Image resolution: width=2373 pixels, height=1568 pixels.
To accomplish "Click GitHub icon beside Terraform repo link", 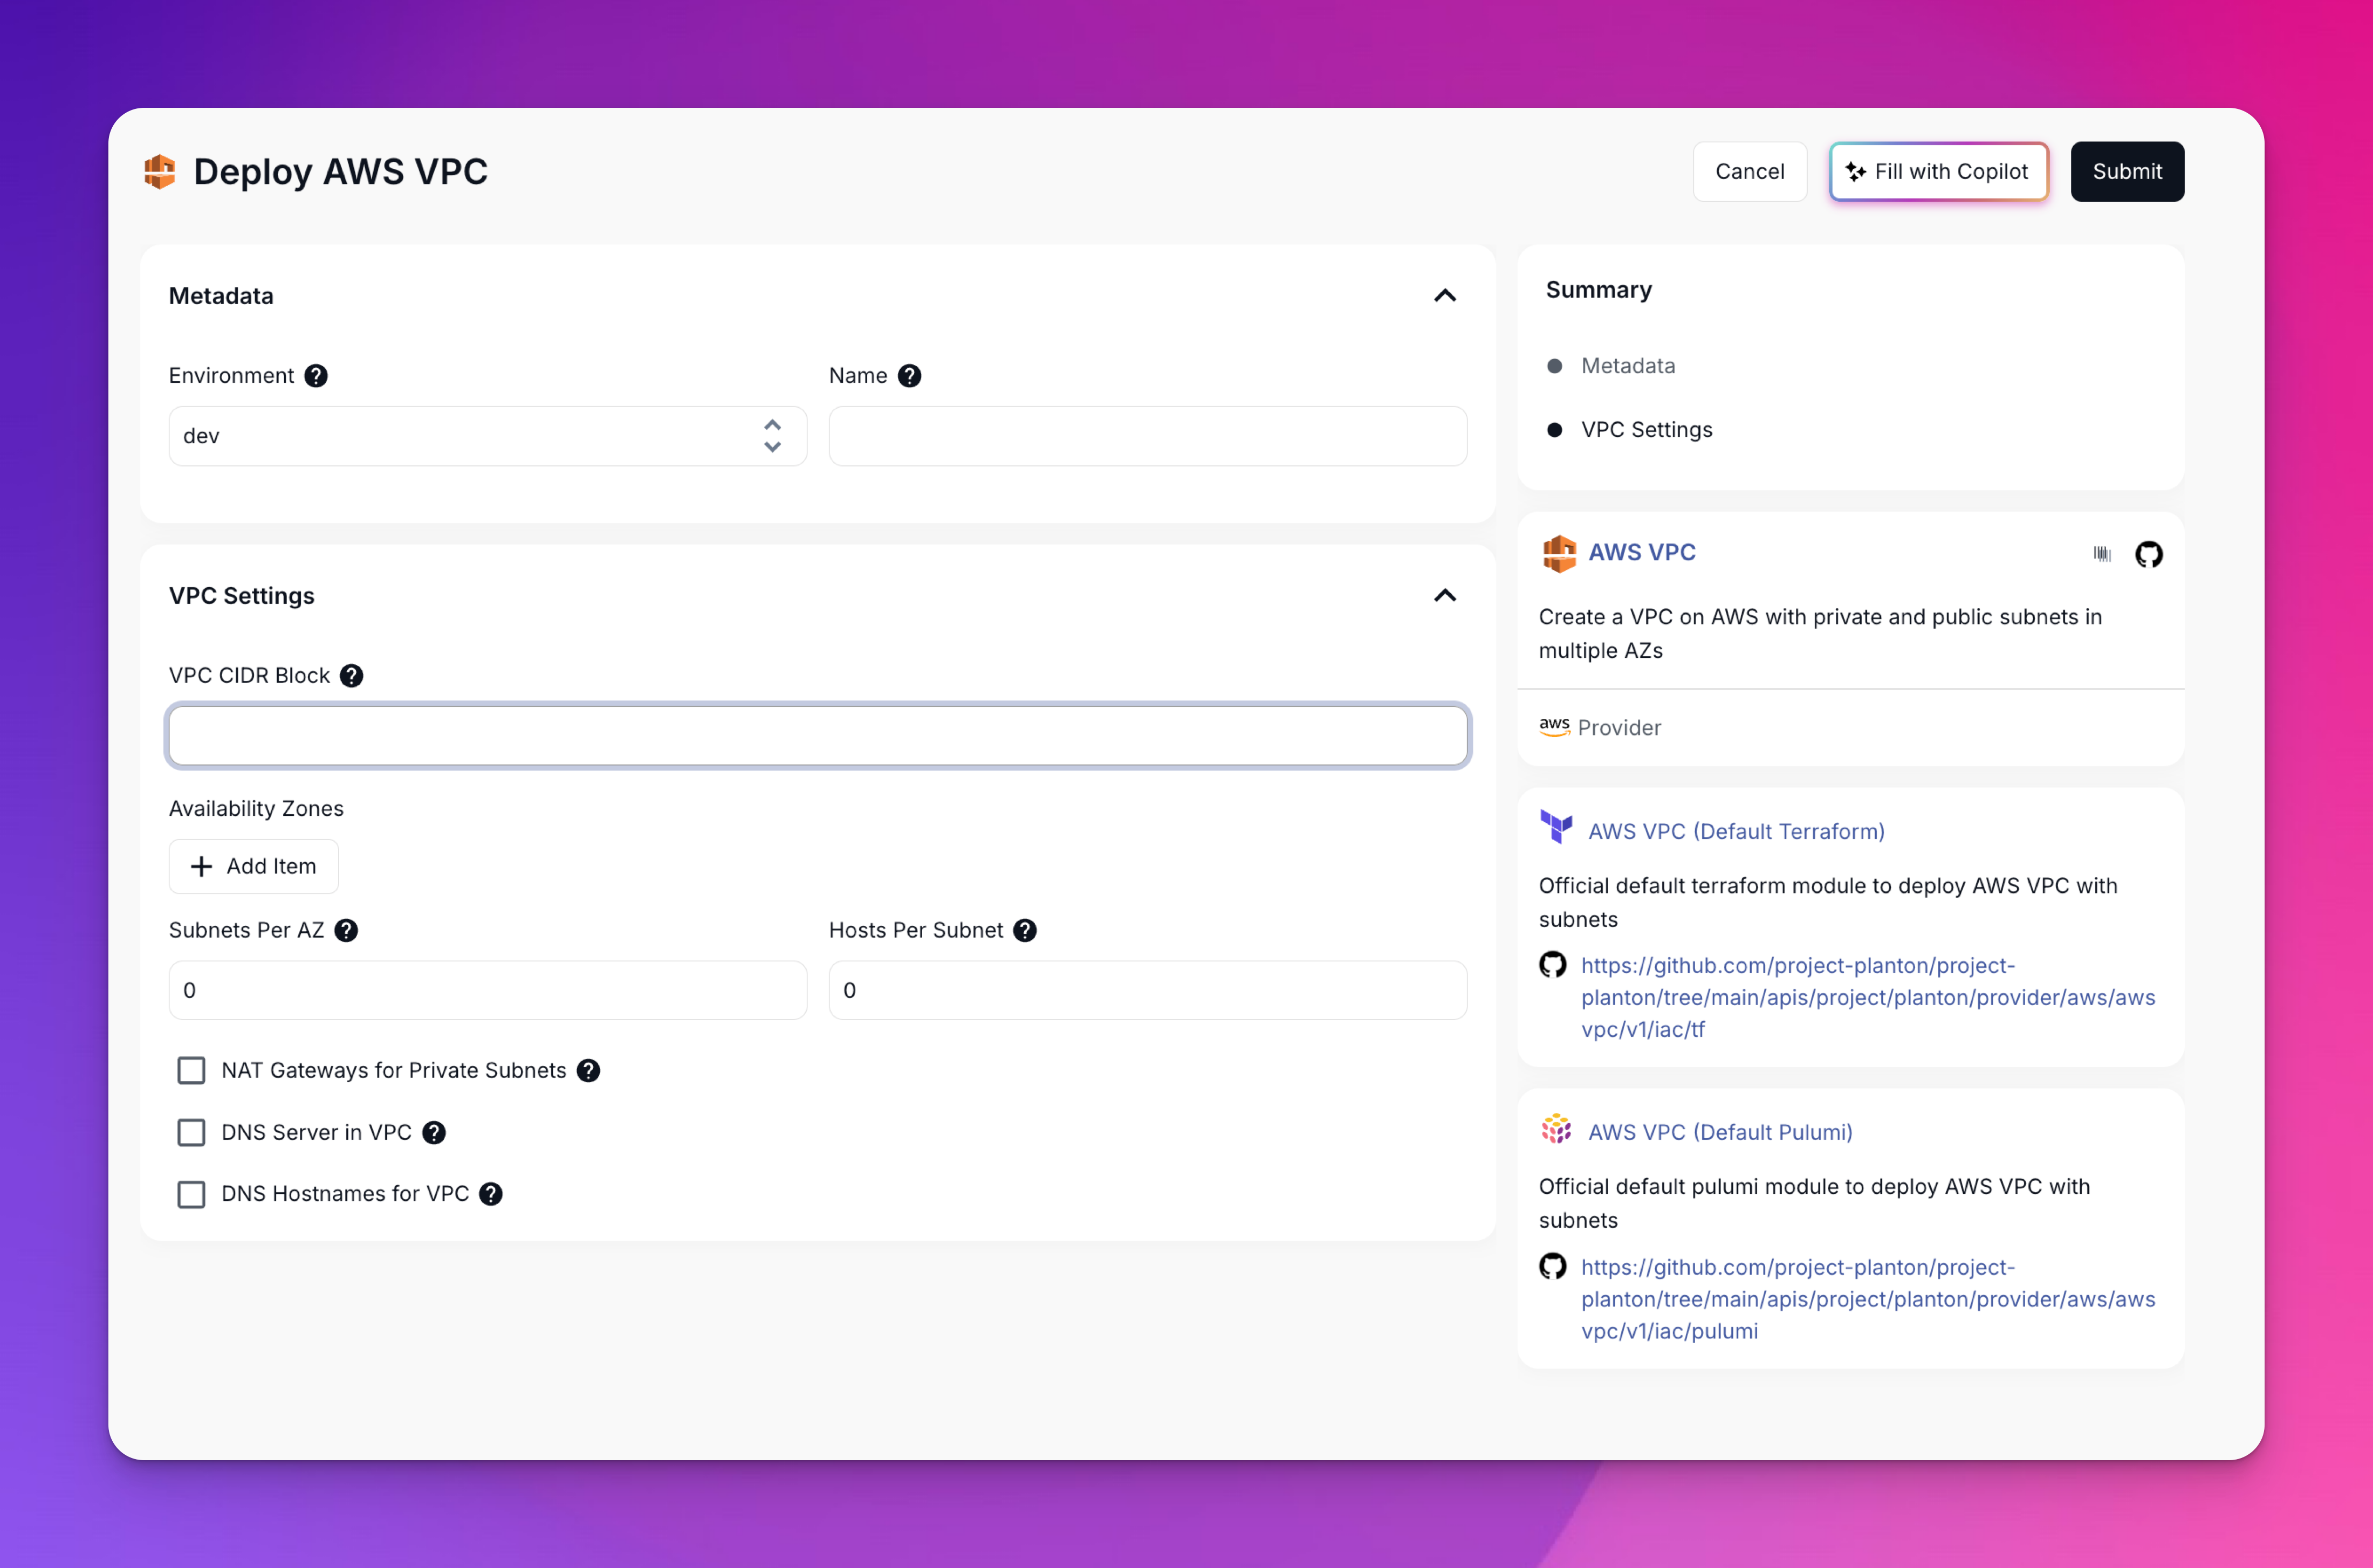I will coord(1552,965).
